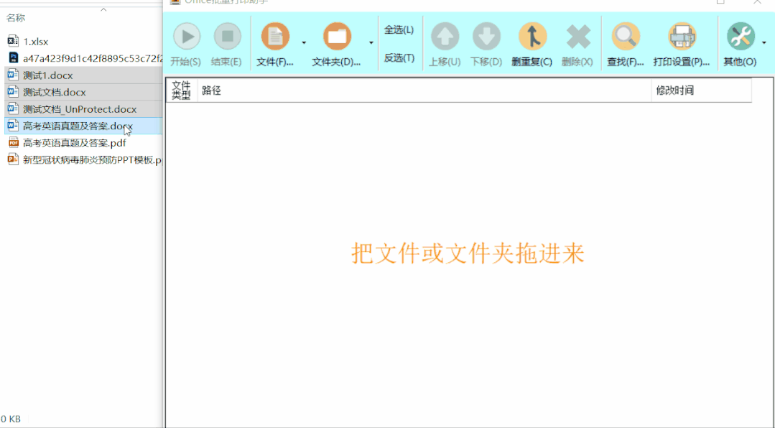Image resolution: width=775 pixels, height=428 pixels.
Task: Open the dropdown next to 文件夹(D)
Action: coord(371,43)
